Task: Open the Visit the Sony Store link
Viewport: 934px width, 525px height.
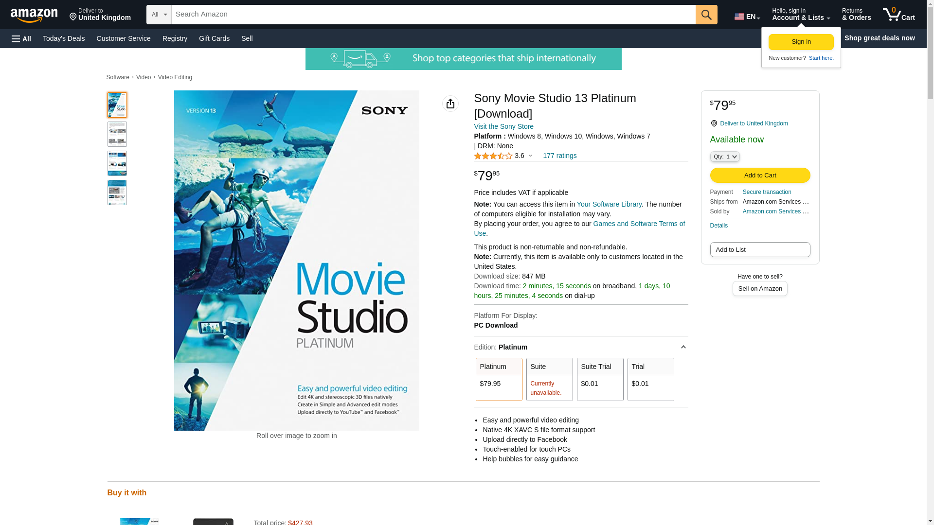Action: coord(503,126)
